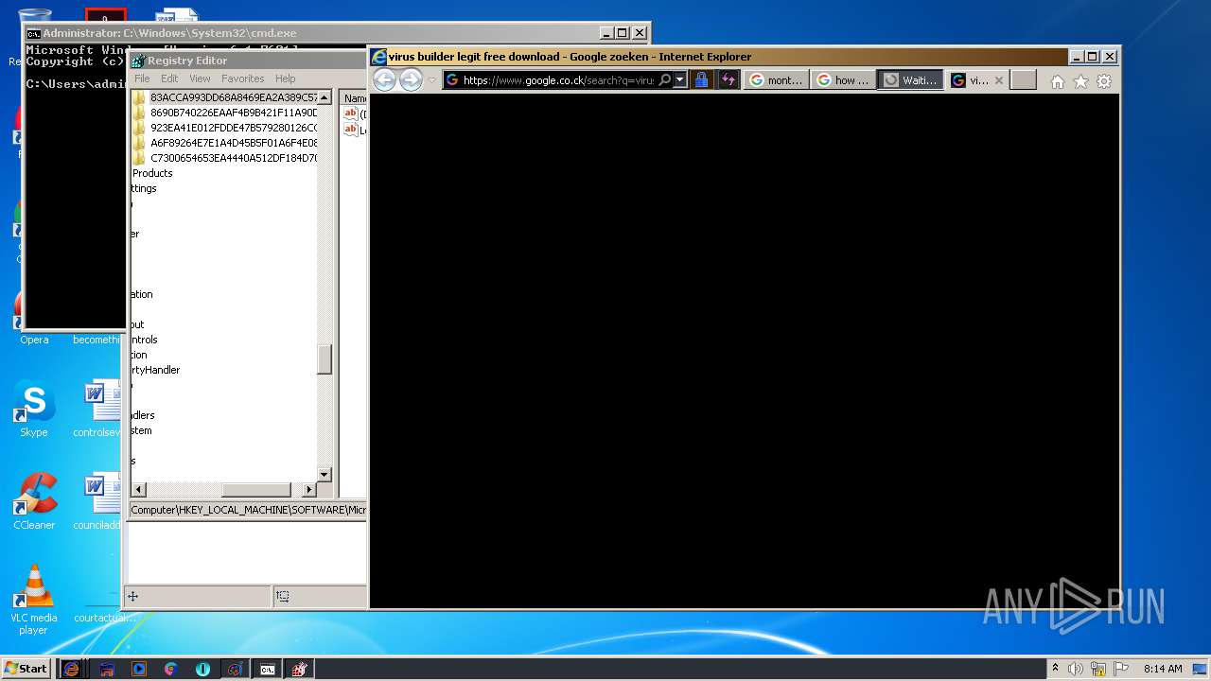Image resolution: width=1211 pixels, height=681 pixels.
Task: Click the Registry Editor taskbar button
Action: point(300,669)
